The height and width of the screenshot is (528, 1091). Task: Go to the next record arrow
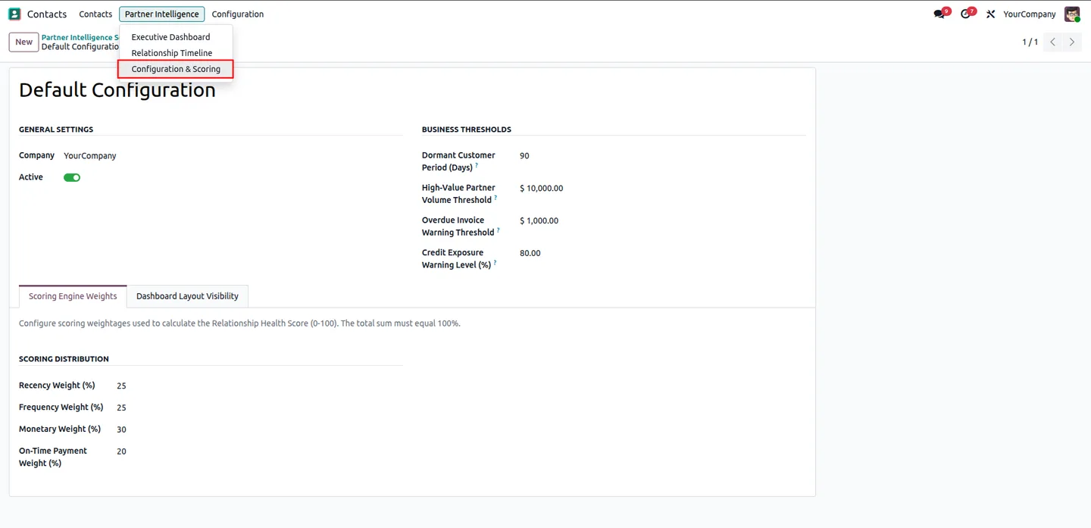pyautogui.click(x=1072, y=42)
